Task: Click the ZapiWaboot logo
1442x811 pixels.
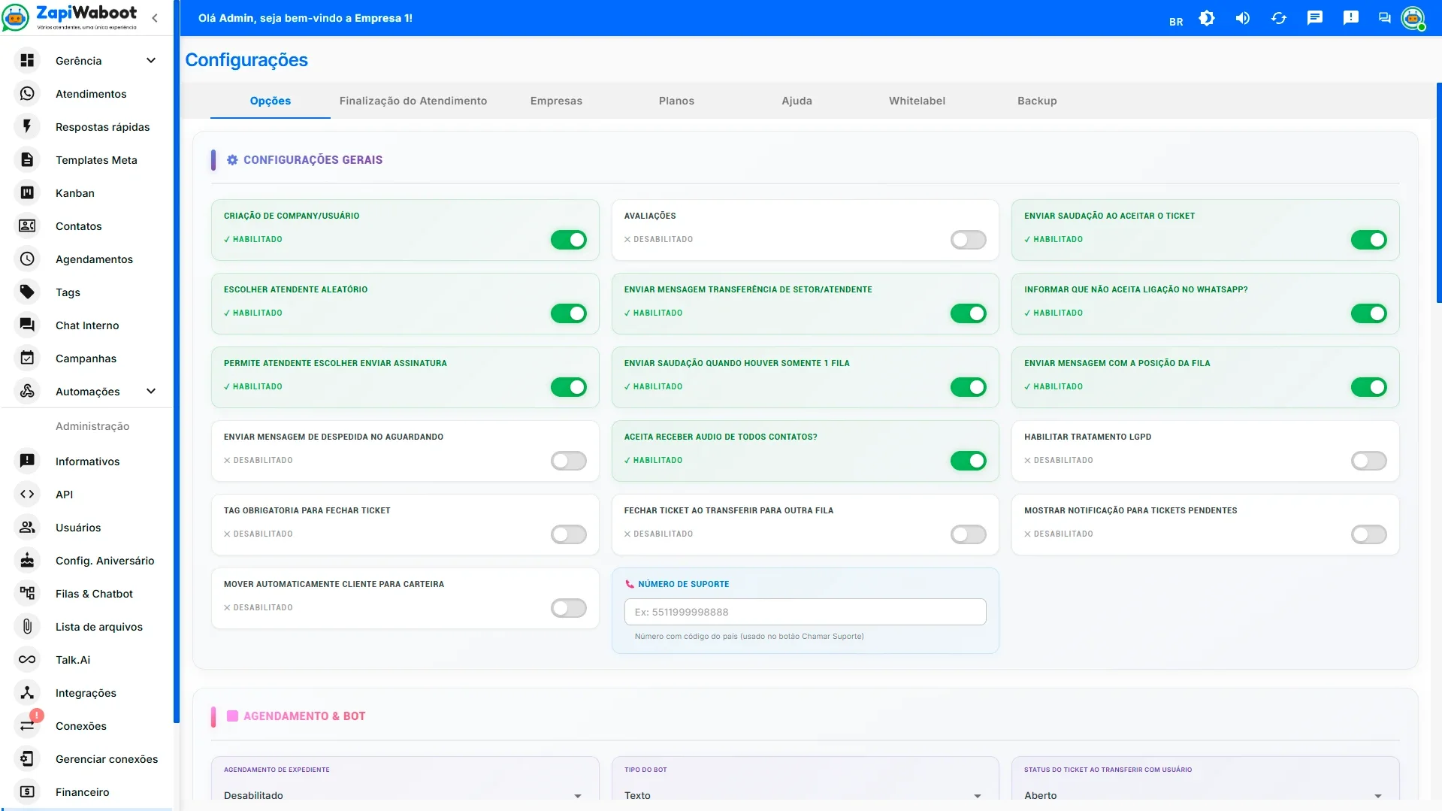Action: tap(70, 17)
